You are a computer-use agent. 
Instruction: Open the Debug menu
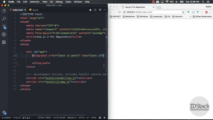click(x=59, y=2)
